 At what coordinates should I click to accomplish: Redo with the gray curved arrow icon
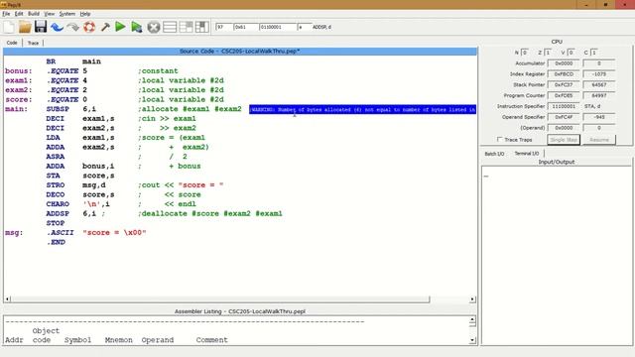(72, 27)
